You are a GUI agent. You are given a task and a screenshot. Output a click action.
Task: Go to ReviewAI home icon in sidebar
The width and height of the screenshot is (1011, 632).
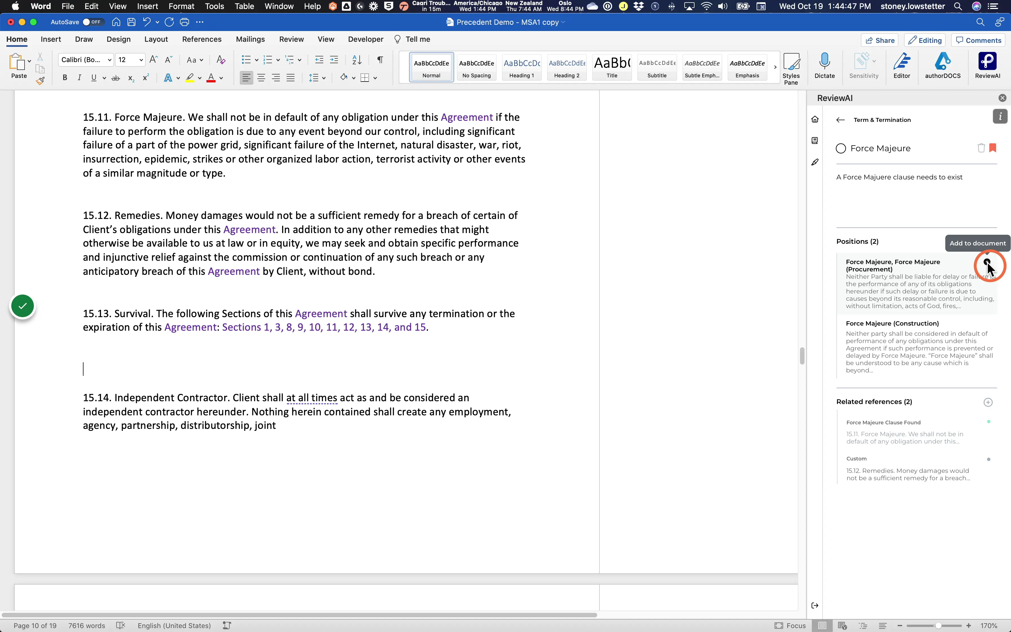coord(815,120)
